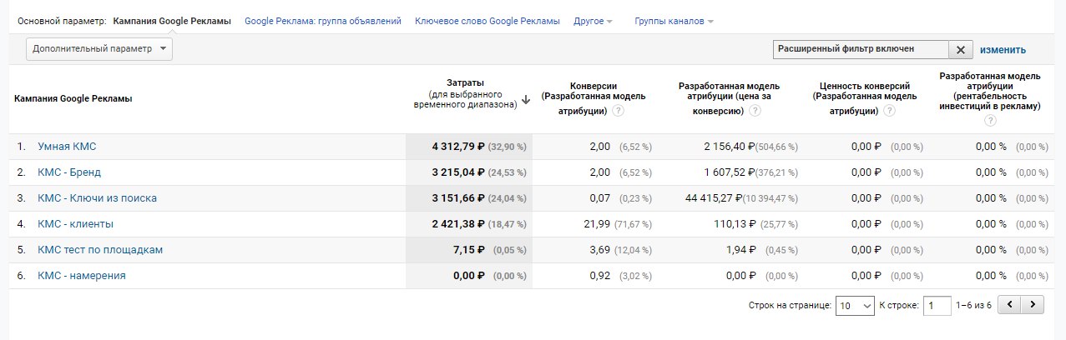This screenshot has height=340, width=1066.
Task: Select Ключевое слово Google Рекламы dimension
Action: click(488, 21)
